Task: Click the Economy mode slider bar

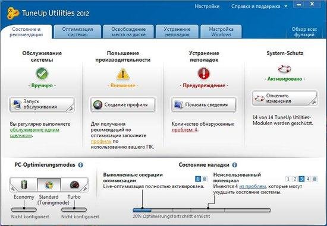Action: pyautogui.click(x=24, y=209)
